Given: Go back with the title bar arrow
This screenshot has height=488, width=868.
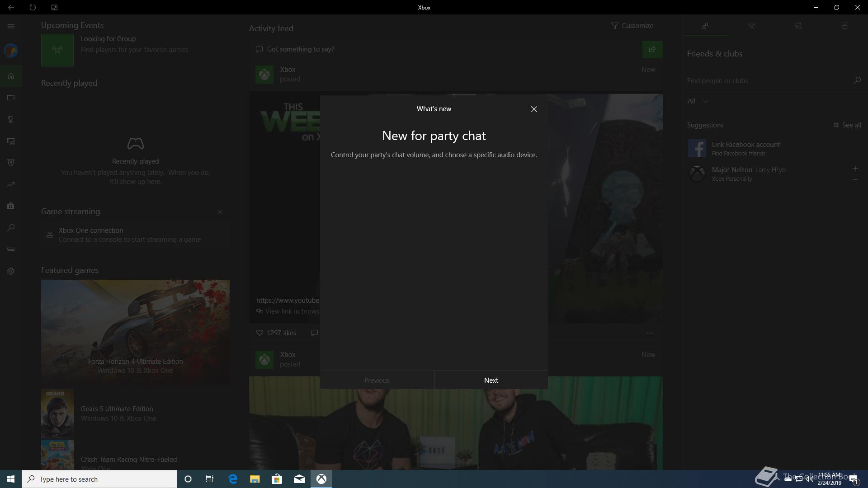Looking at the screenshot, I should click(x=11, y=7).
